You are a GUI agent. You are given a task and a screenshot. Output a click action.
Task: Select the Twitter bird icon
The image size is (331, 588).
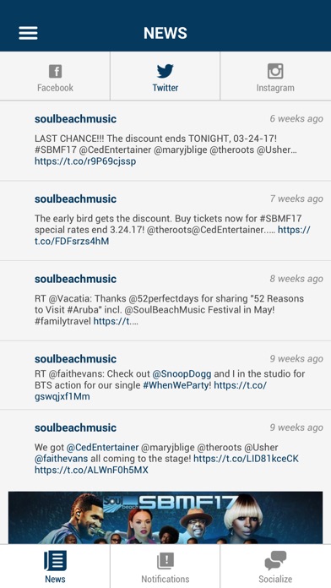coord(165,71)
